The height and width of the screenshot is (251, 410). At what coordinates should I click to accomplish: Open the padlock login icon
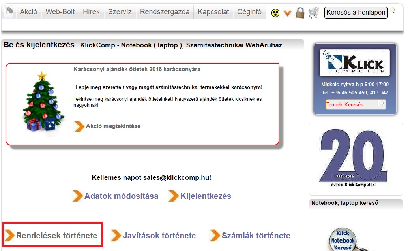pyautogui.click(x=300, y=12)
